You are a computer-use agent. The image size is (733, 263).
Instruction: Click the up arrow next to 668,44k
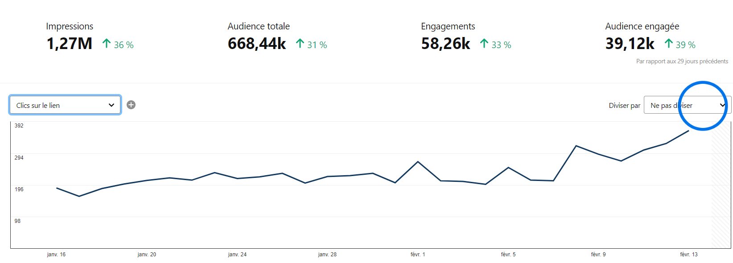pos(300,43)
